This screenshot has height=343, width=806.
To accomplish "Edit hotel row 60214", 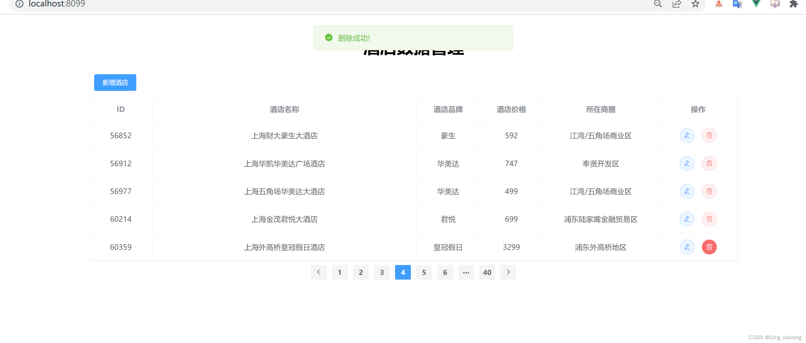I will (x=687, y=219).
